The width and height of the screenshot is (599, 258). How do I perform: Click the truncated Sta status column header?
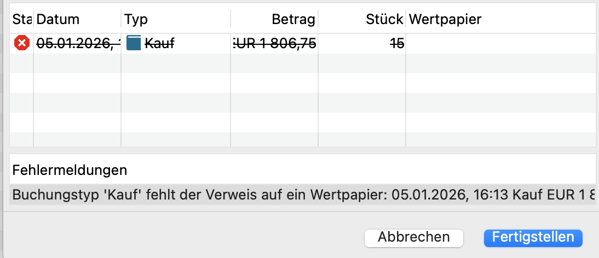point(22,20)
